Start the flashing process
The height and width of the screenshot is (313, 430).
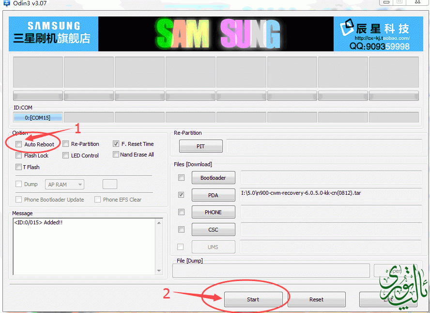[x=253, y=299]
